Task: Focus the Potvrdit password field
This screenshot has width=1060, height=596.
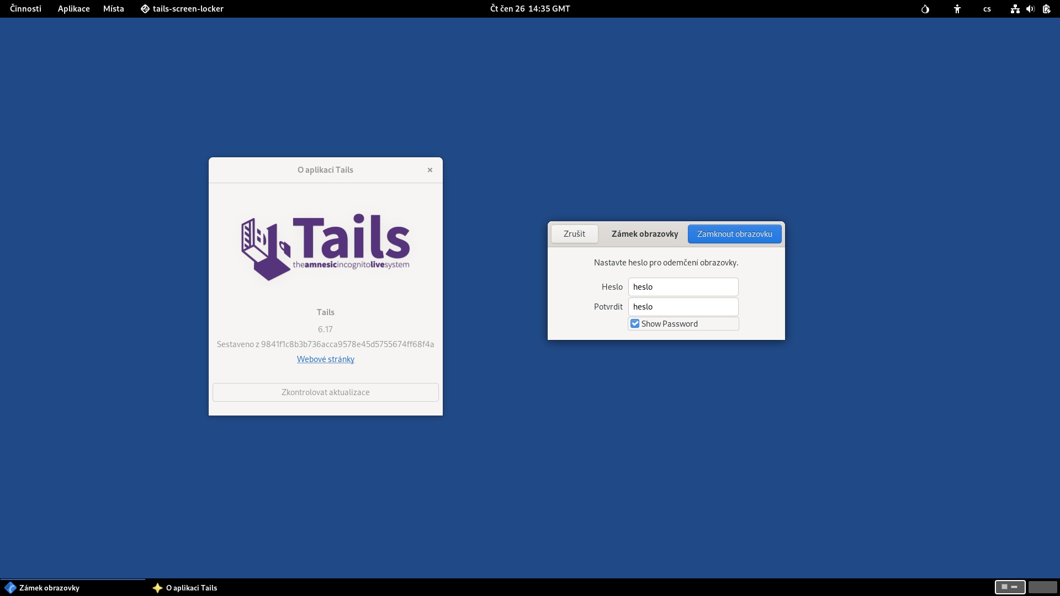Action: pyautogui.click(x=683, y=307)
